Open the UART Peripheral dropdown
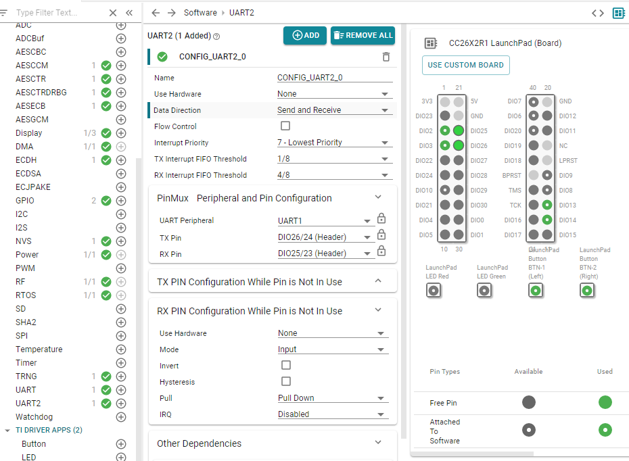 point(326,221)
